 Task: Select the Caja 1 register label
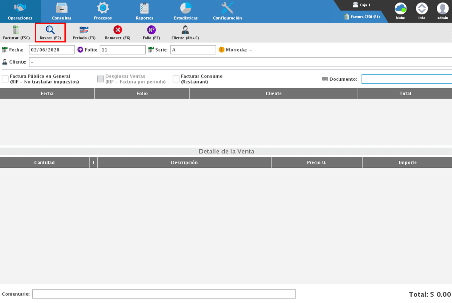point(362,5)
